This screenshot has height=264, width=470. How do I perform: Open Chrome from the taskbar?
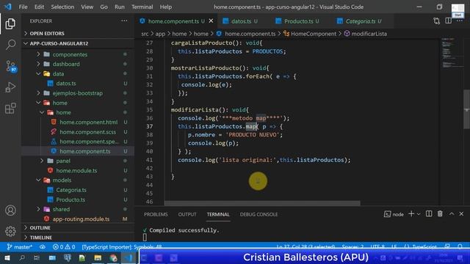coord(113,257)
